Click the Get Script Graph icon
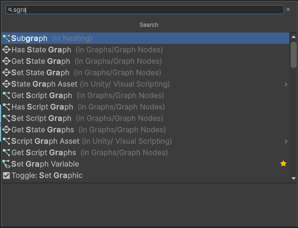This screenshot has width=298, height=228. pyautogui.click(x=6, y=95)
